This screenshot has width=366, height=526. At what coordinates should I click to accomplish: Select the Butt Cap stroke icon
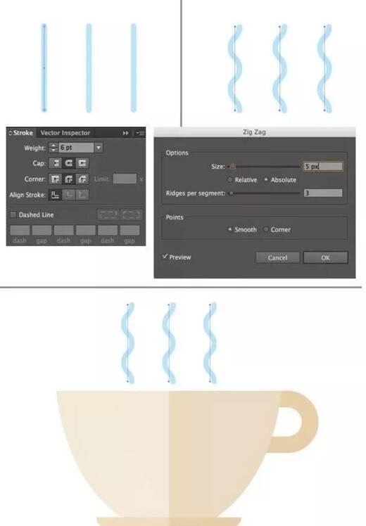pyautogui.click(x=56, y=163)
